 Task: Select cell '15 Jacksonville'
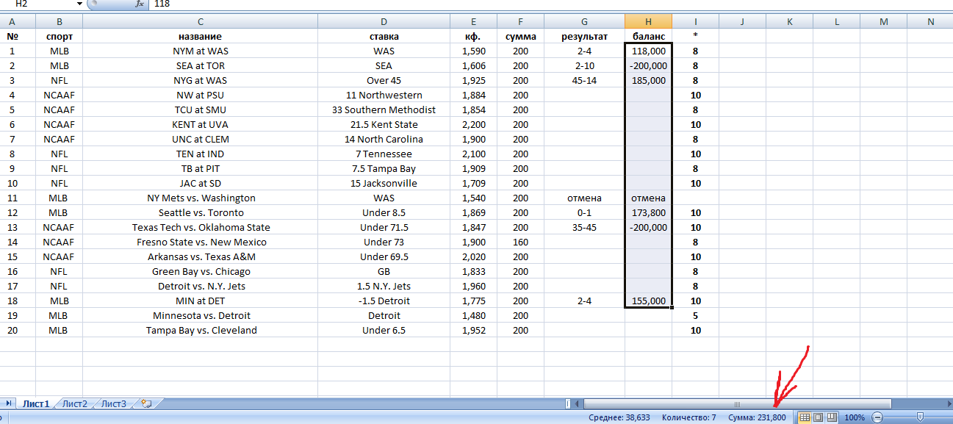coord(384,183)
